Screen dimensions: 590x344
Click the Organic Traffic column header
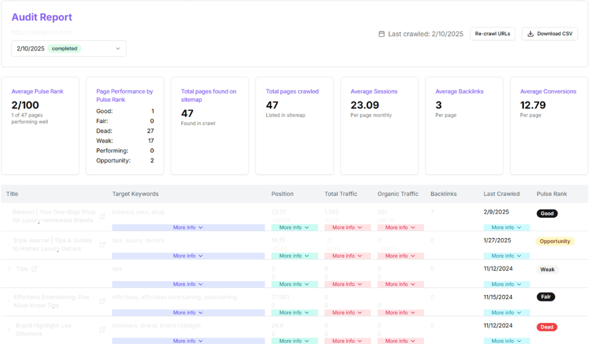(x=398, y=194)
